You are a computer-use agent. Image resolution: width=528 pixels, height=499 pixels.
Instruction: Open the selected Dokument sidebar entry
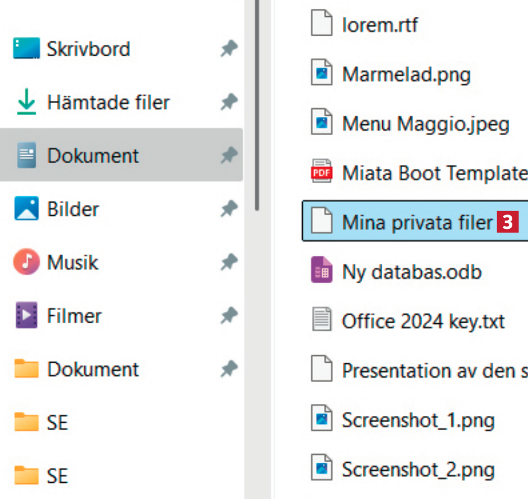pyautogui.click(x=93, y=156)
